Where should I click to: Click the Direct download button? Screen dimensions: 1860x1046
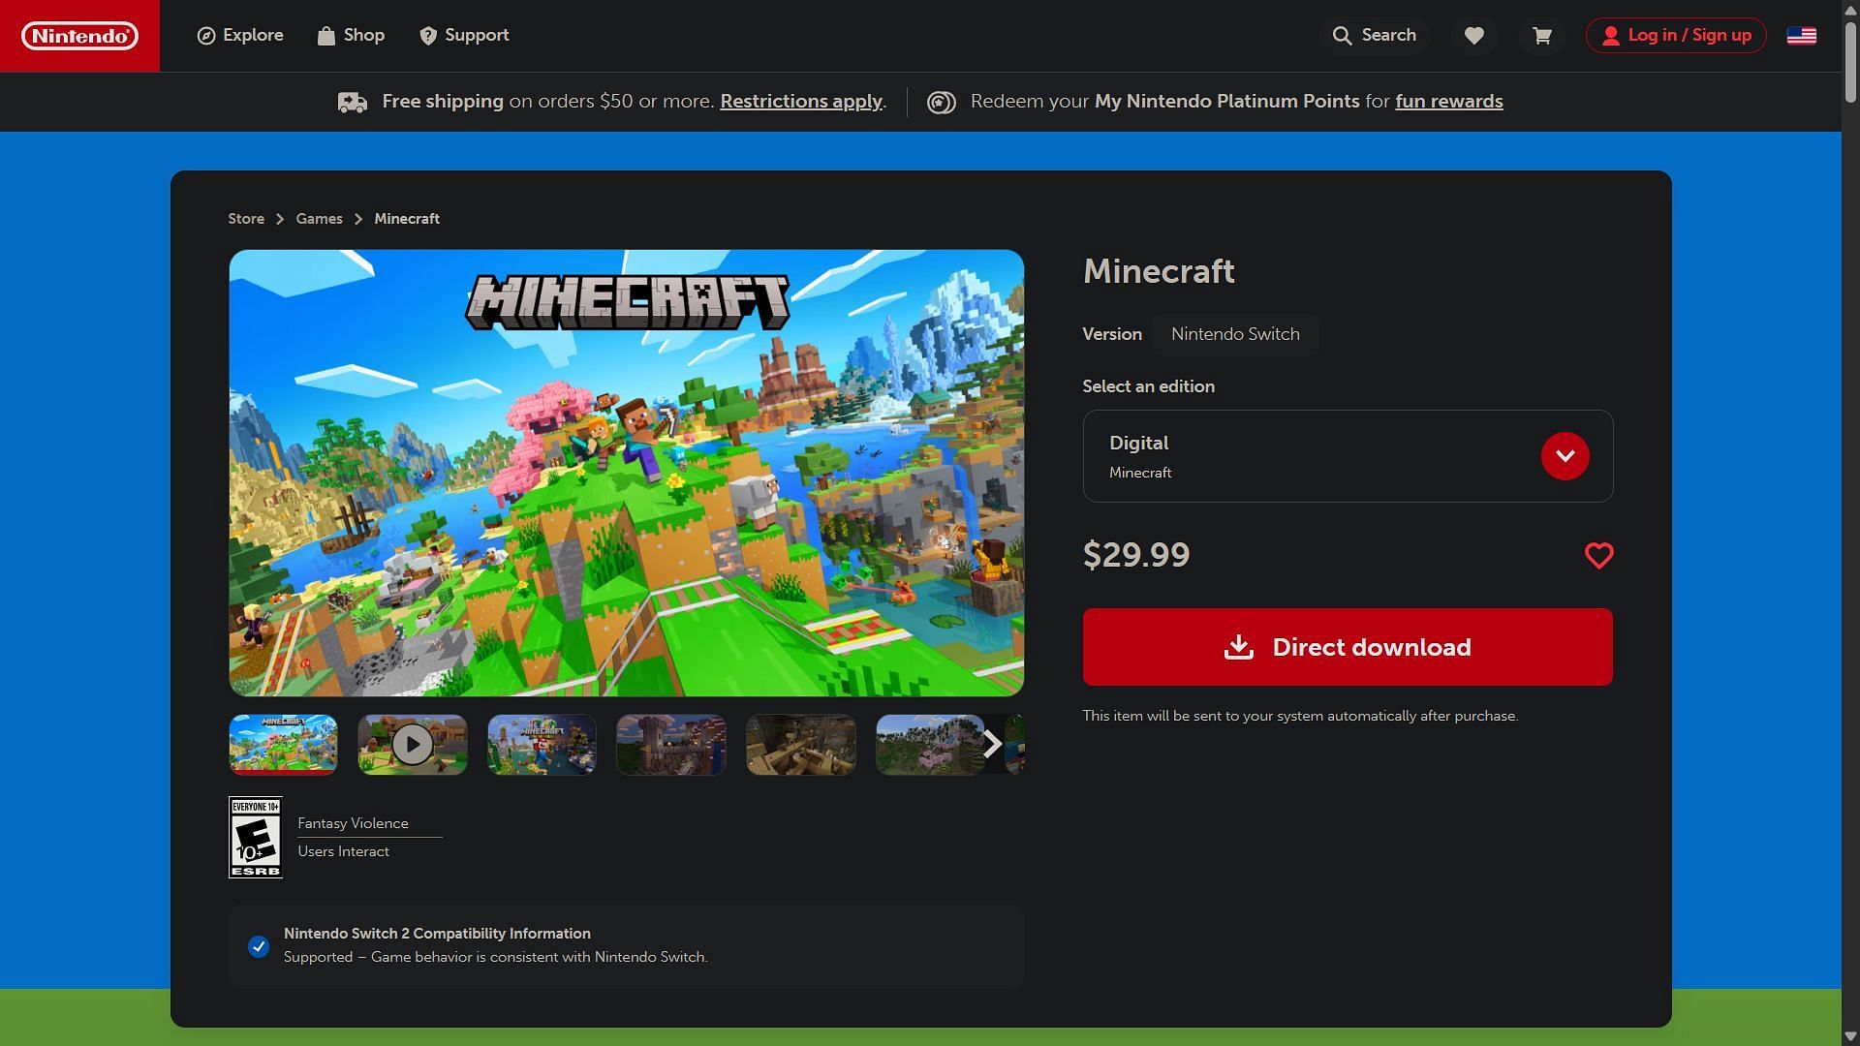(x=1347, y=647)
